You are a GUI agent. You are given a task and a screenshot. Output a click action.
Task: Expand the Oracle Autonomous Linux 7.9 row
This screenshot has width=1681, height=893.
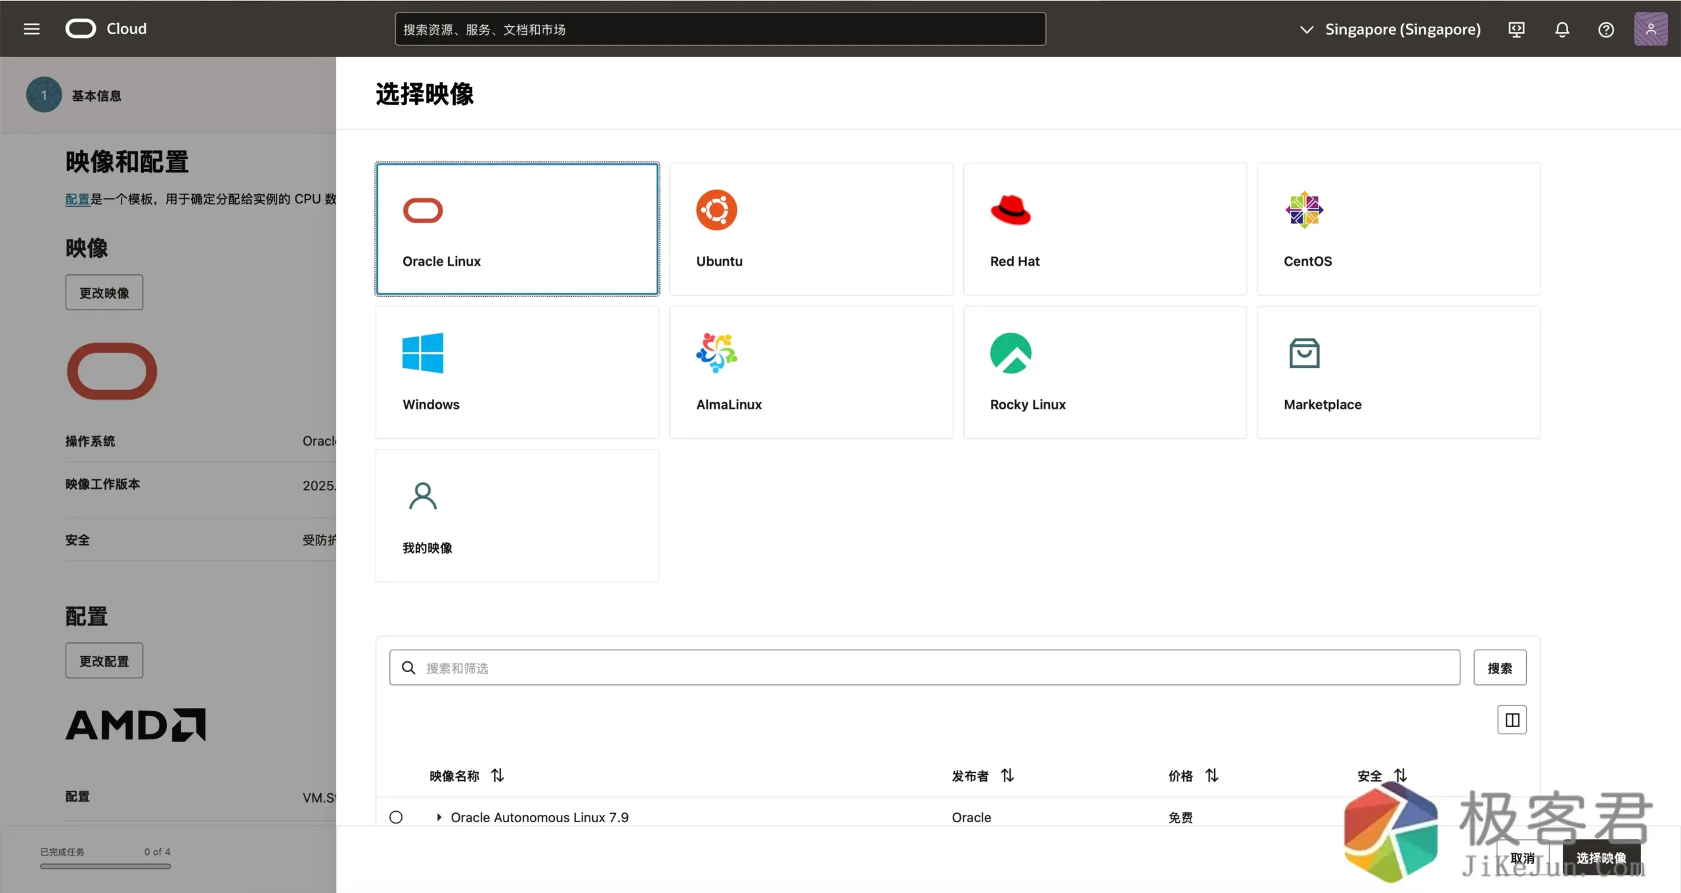pyautogui.click(x=439, y=817)
